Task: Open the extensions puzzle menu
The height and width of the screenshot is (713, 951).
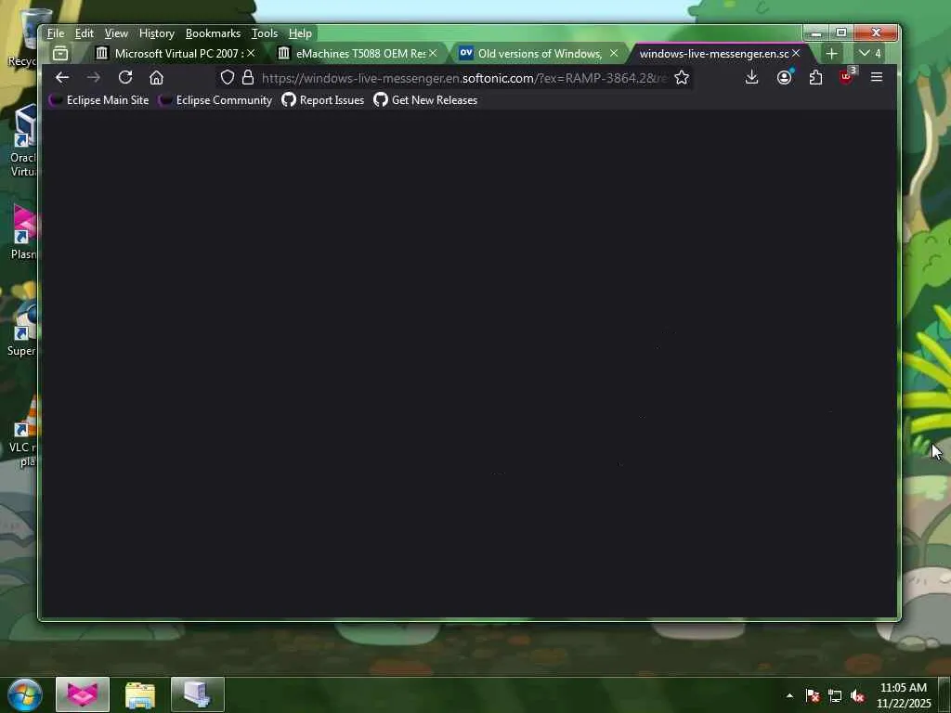Action: (x=815, y=78)
